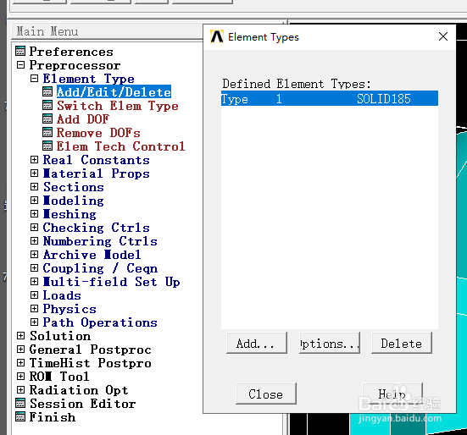The width and height of the screenshot is (467, 435).
Task: Click the Meshing label in tree
Action: [x=69, y=214]
